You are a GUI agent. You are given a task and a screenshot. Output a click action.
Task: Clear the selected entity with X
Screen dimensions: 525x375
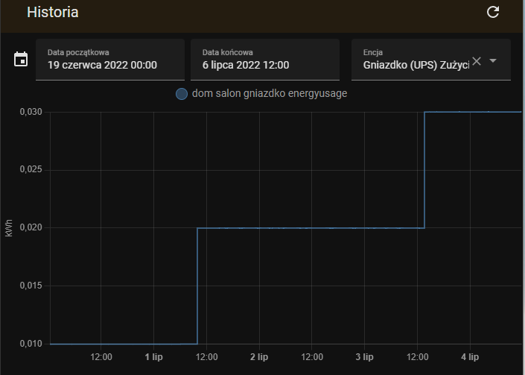(x=477, y=61)
